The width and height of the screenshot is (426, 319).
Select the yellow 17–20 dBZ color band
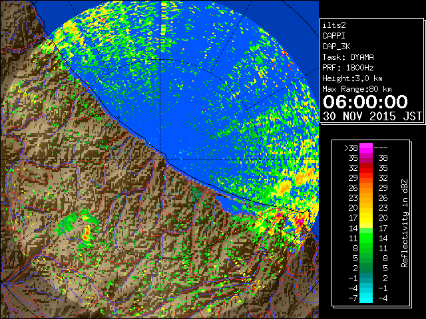(x=366, y=218)
